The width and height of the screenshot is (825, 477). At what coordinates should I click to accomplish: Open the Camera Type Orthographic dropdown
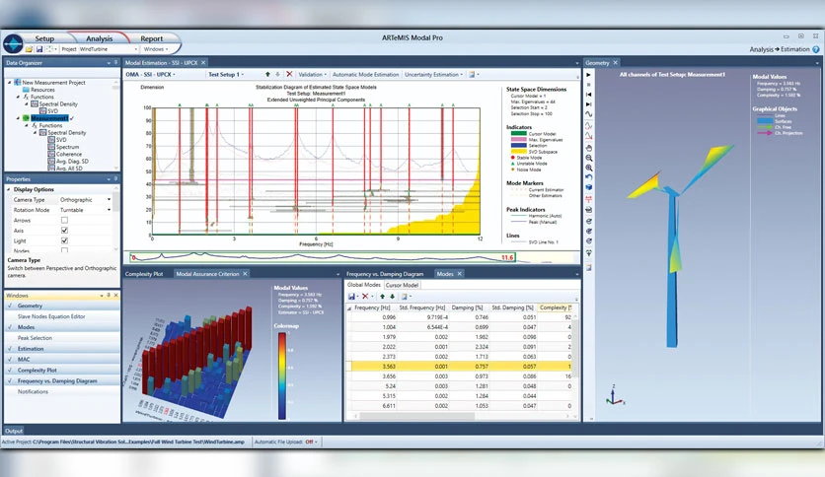click(x=85, y=200)
